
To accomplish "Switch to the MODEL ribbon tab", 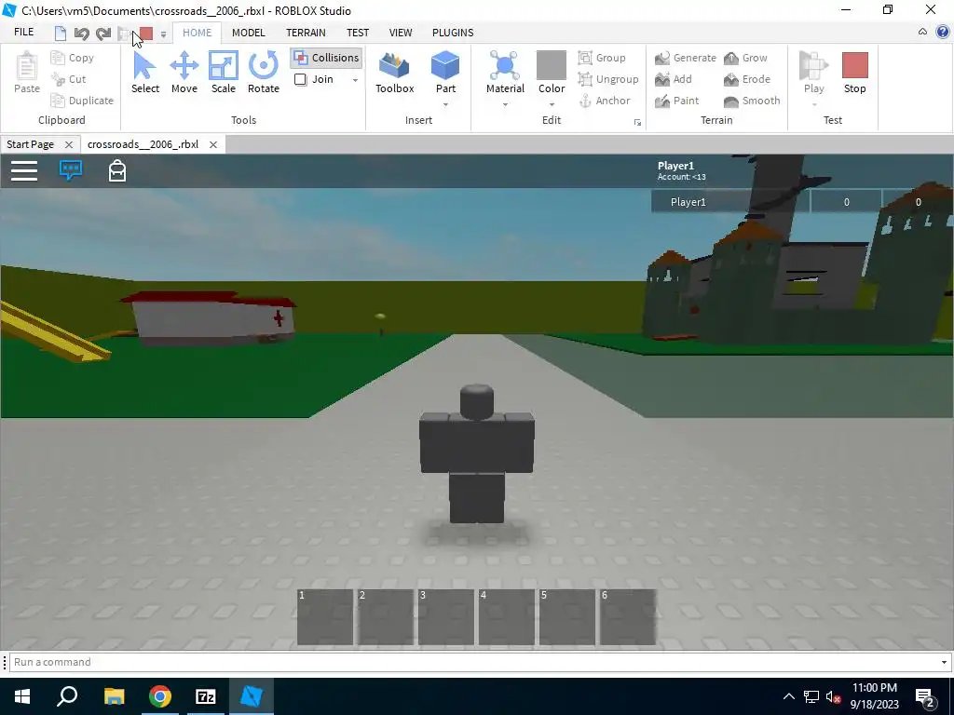I will [248, 33].
